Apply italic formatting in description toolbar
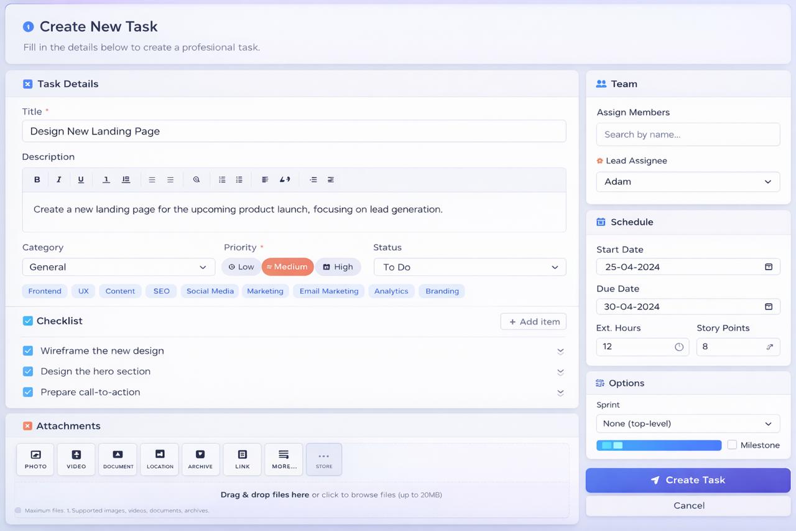796x531 pixels. 59,179
